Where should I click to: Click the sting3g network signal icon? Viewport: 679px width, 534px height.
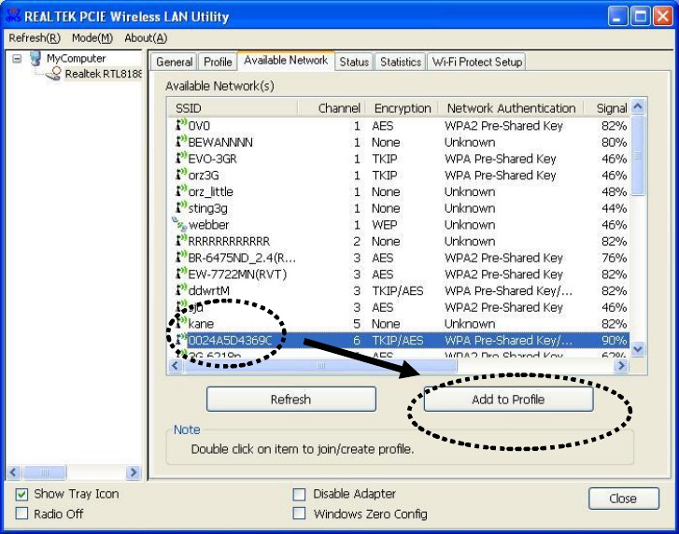[x=181, y=207]
